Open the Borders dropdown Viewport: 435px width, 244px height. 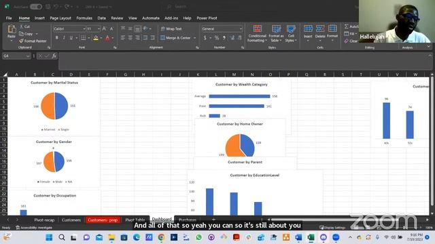coord(88,38)
